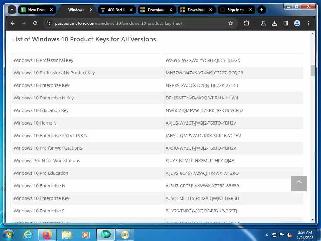Open a new browser tab
This screenshot has height=241, width=321.
tap(262, 10)
